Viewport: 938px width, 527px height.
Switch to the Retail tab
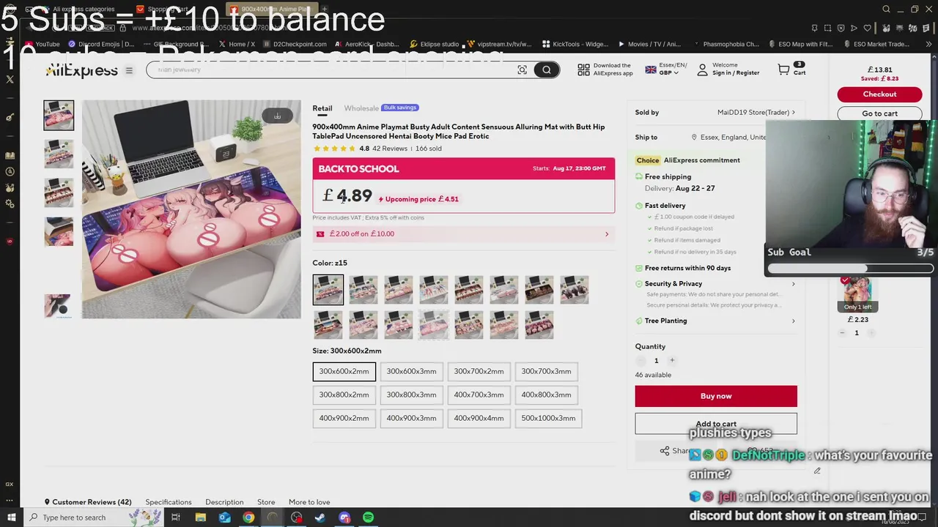click(322, 108)
